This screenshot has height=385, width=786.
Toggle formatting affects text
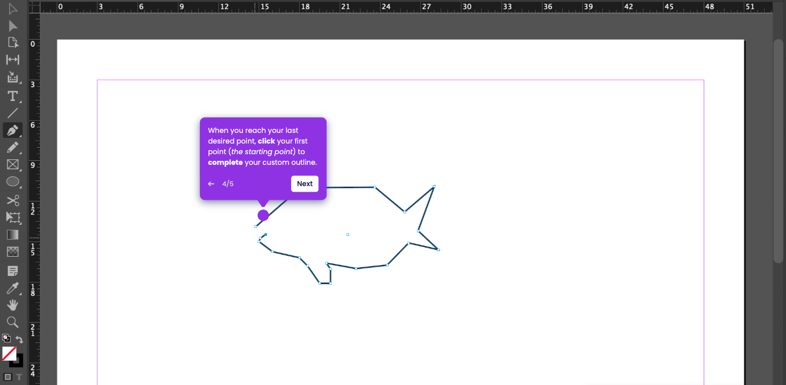click(19, 377)
